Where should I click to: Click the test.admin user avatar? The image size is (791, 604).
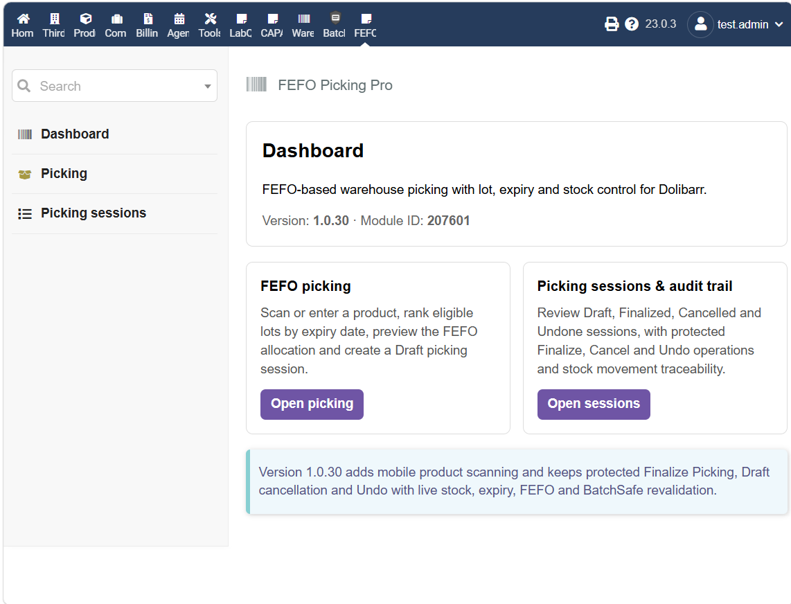pos(700,24)
